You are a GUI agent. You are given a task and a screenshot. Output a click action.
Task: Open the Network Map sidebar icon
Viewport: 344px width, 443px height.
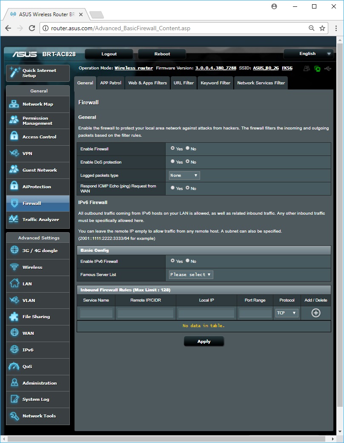pyautogui.click(x=14, y=104)
